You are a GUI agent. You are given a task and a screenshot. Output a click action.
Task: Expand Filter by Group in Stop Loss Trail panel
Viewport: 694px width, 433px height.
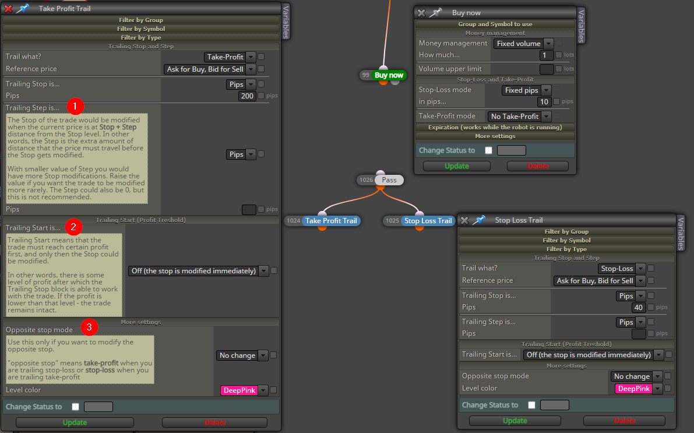566,231
